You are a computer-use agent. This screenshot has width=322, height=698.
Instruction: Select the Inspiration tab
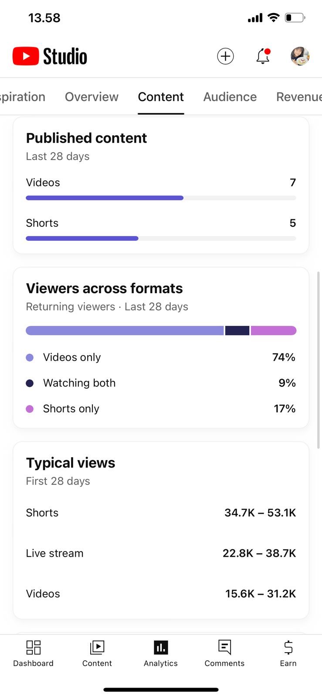click(23, 97)
